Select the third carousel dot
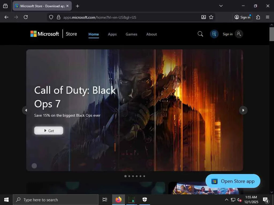This screenshot has height=205, width=274. click(x=133, y=176)
